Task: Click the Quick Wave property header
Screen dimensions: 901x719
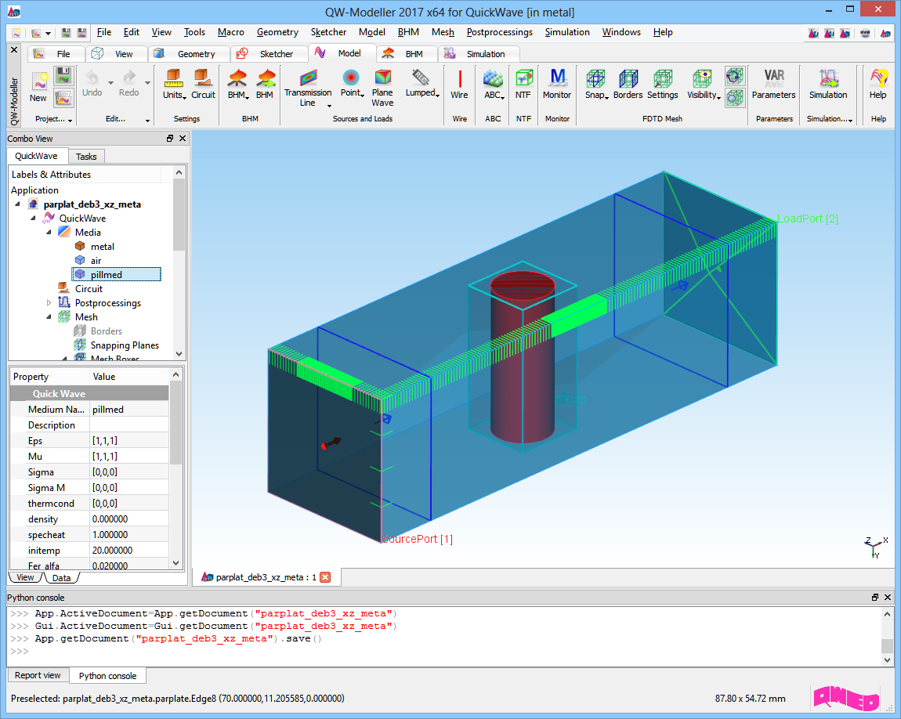Action: 89,393
